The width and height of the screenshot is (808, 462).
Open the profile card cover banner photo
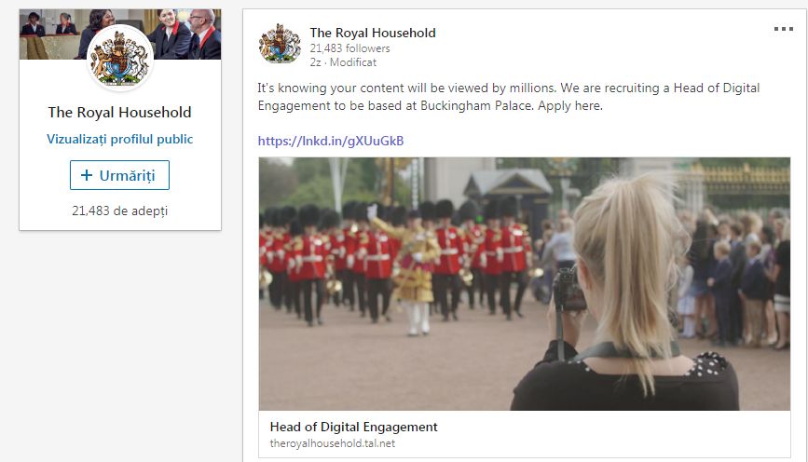[x=120, y=34]
